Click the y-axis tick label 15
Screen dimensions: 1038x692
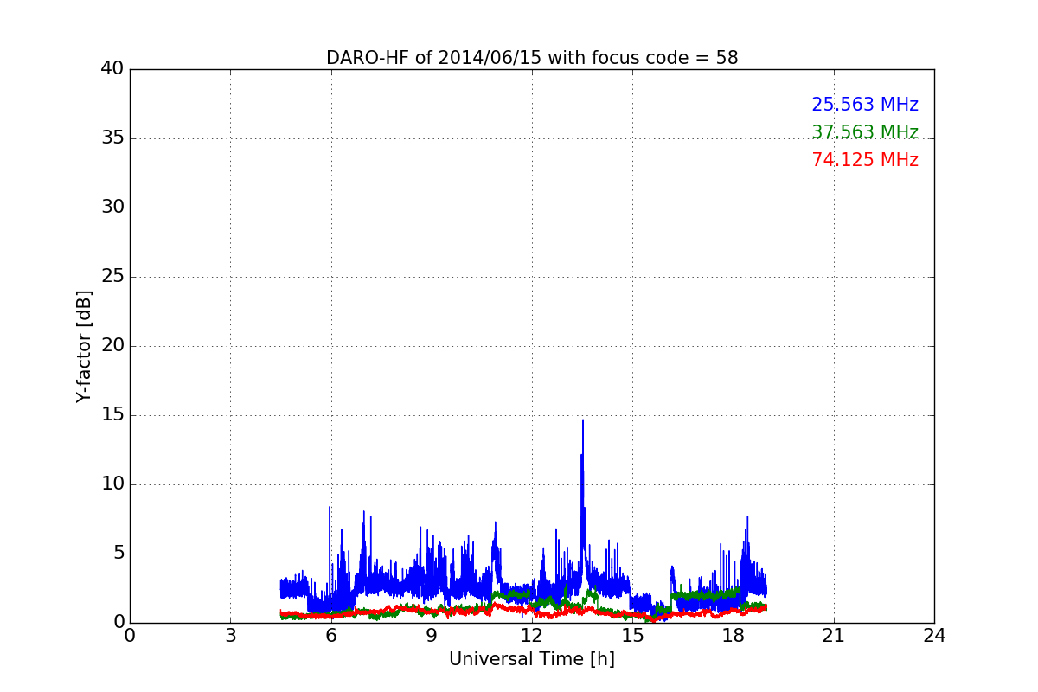[x=112, y=415]
